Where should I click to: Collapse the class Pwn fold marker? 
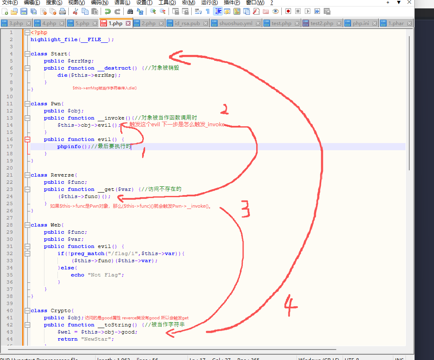[27, 104]
